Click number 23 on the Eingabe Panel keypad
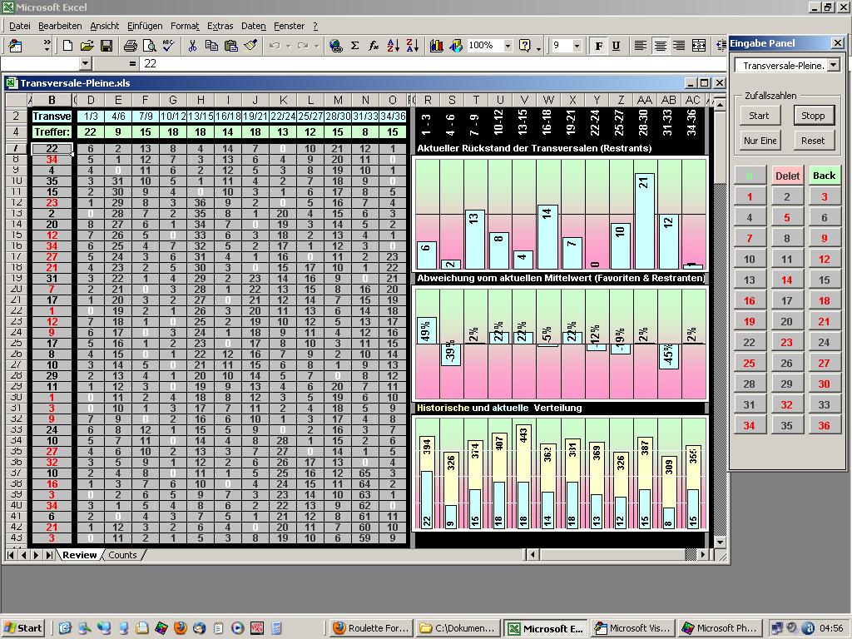 click(x=787, y=342)
